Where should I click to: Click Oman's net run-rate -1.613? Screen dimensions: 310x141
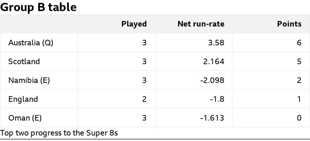212,118
